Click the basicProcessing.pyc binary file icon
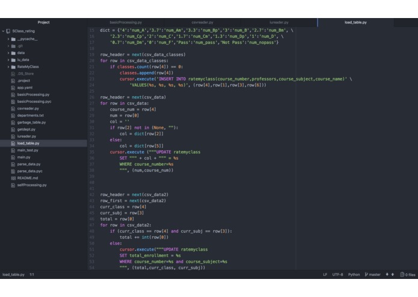This screenshot has height=297, width=418. 13,102
